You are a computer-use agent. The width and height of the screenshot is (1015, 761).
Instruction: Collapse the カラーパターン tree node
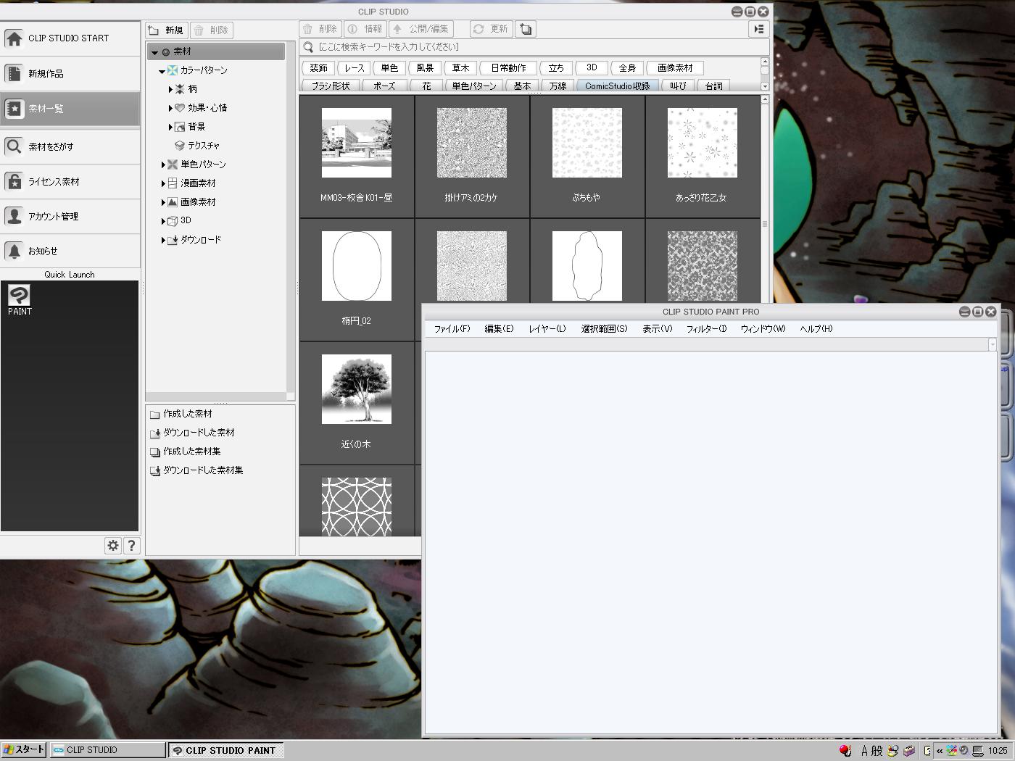point(162,71)
